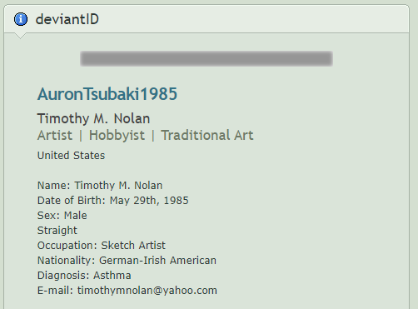This screenshot has height=309, width=418.
Task: Click the Occupation: Sketch Artist line
Action: coord(102,246)
